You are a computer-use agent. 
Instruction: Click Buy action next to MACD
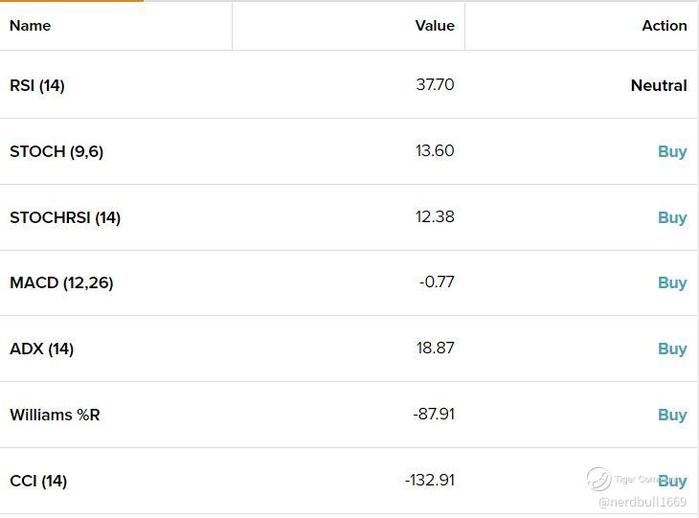[x=672, y=282]
